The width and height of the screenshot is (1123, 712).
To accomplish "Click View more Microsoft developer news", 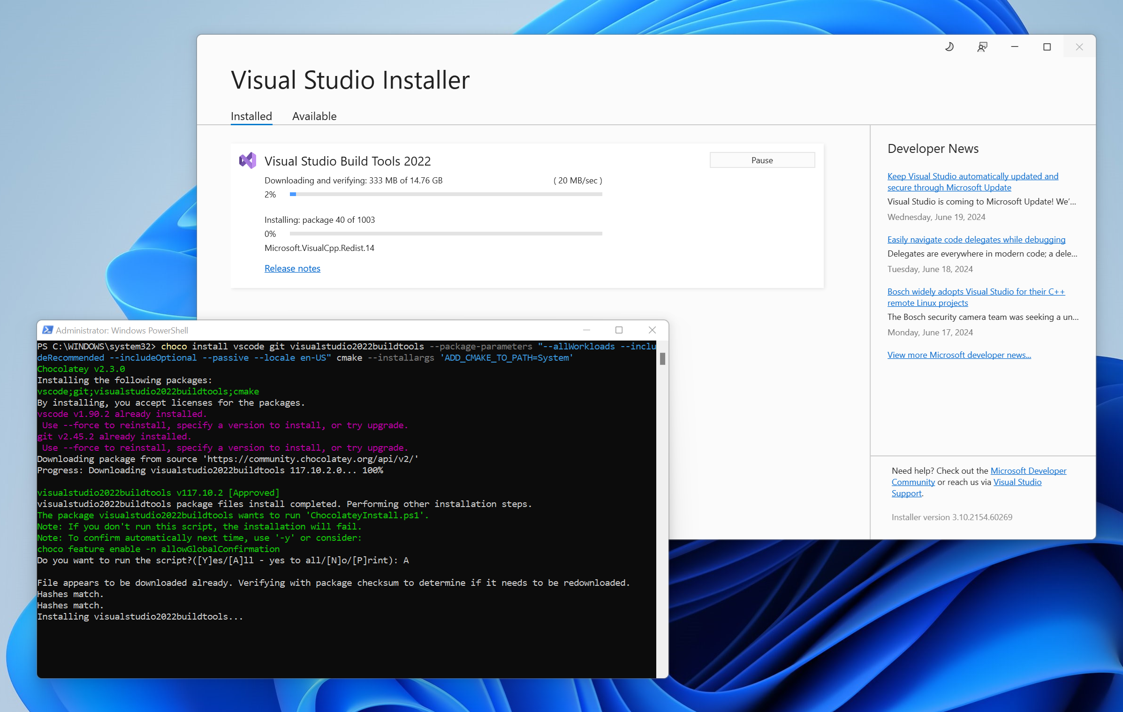I will click(959, 355).
